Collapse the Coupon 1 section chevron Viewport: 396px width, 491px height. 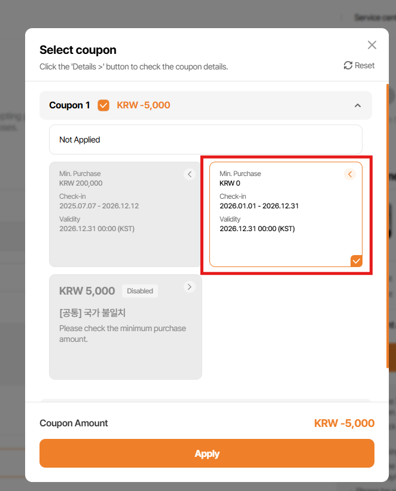pos(358,105)
